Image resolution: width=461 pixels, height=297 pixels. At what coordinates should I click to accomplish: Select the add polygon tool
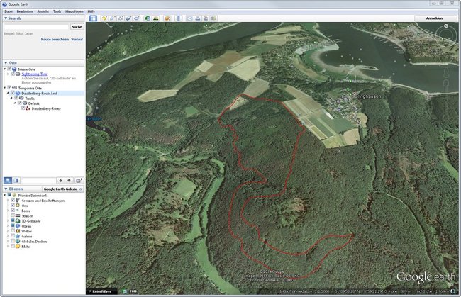[x=112, y=18]
